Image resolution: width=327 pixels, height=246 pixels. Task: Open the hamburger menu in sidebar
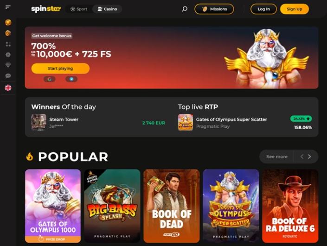[8, 7]
